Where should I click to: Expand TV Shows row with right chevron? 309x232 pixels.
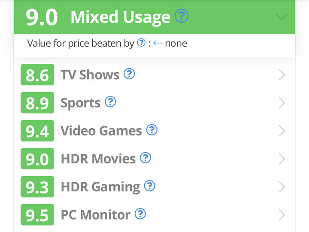[x=282, y=75]
